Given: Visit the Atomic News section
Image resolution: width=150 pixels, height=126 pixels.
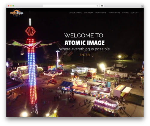Looking at the screenshot, I should pos(114,13).
